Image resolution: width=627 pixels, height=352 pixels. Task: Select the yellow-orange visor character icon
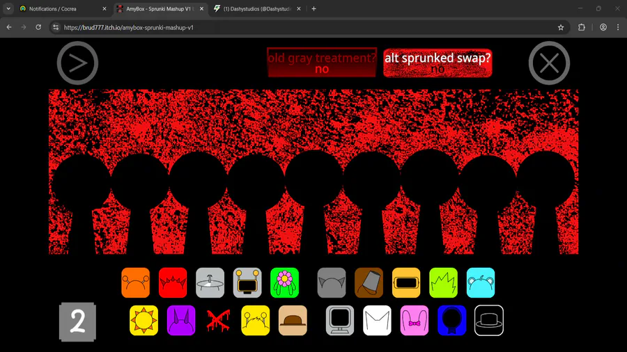[x=406, y=282]
